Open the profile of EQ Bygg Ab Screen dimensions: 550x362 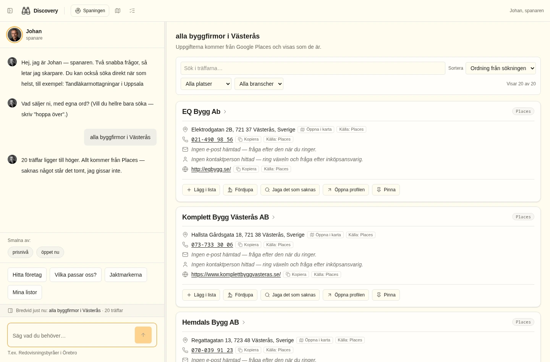(346, 190)
